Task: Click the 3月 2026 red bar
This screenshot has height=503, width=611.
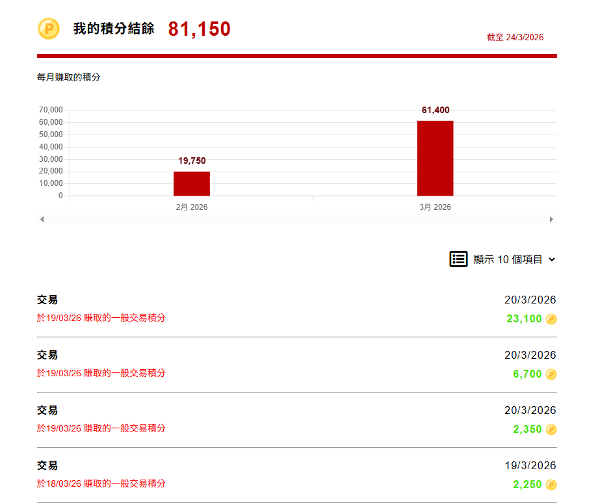Action: pyautogui.click(x=435, y=158)
